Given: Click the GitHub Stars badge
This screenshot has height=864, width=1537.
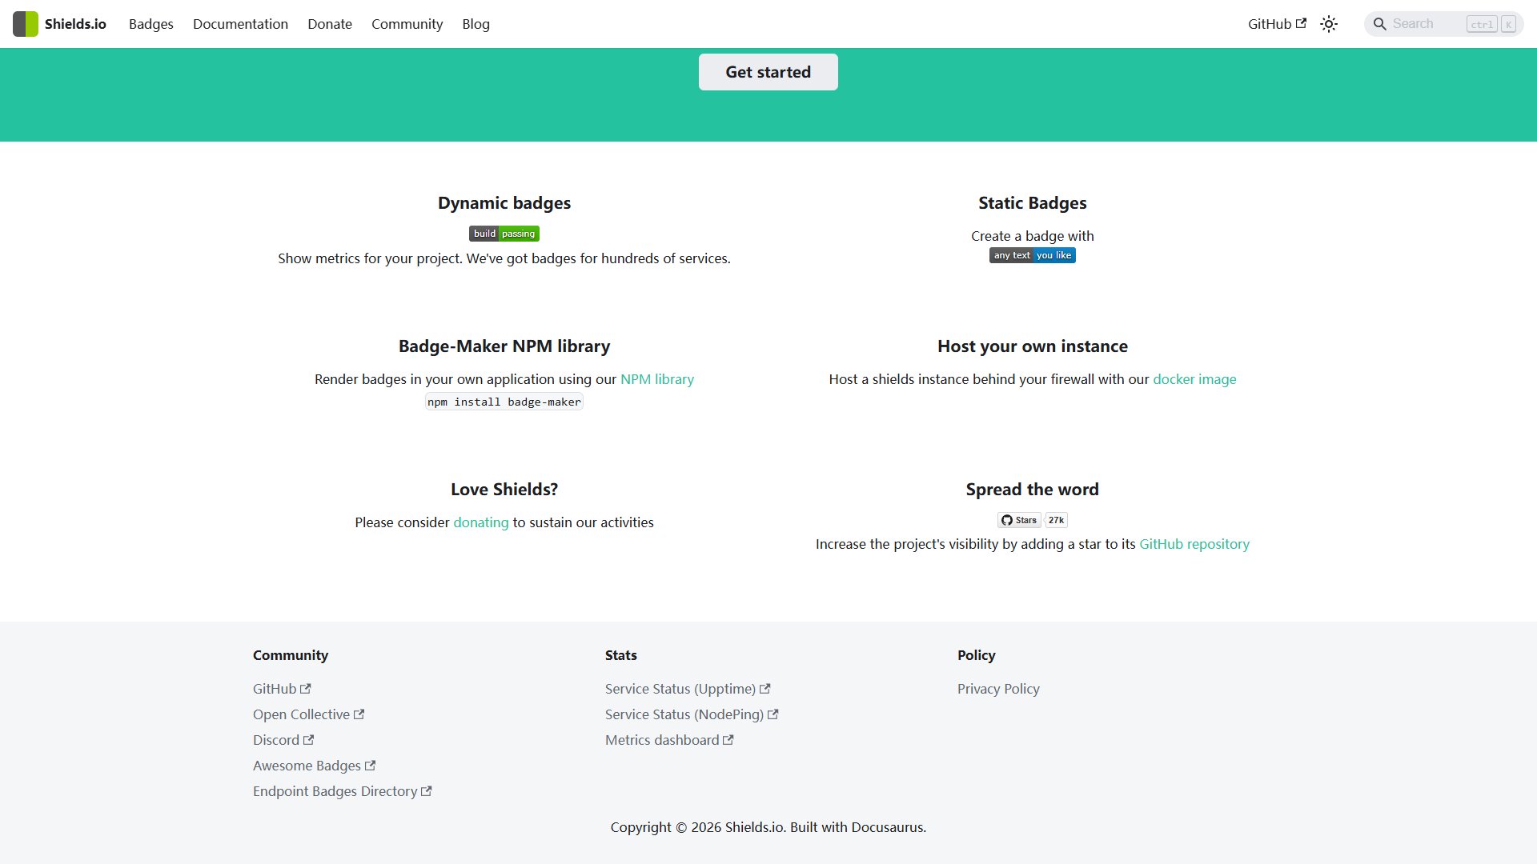Looking at the screenshot, I should click(1019, 520).
